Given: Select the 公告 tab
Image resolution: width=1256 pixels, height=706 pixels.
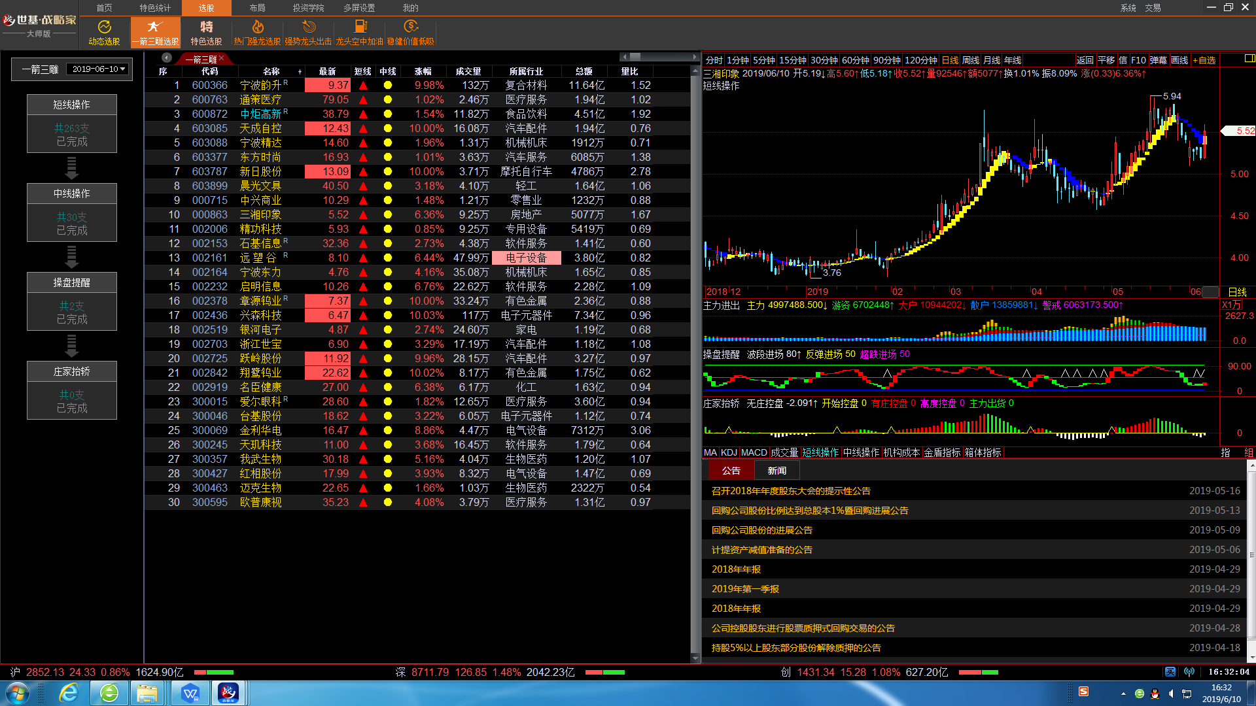Looking at the screenshot, I should [731, 471].
